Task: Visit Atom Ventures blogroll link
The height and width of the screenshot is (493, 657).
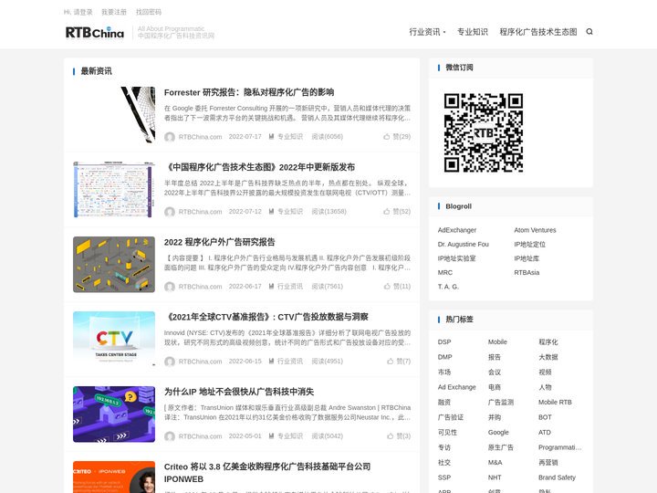Action: click(535, 230)
